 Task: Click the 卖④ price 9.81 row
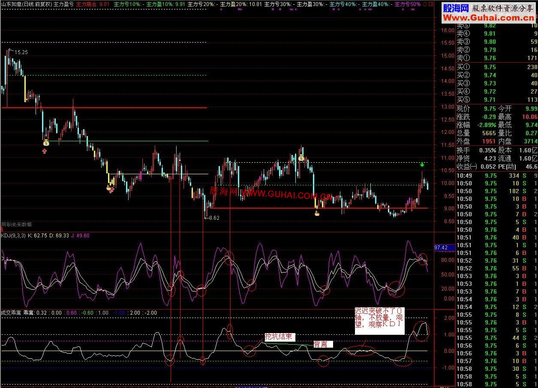[496, 33]
